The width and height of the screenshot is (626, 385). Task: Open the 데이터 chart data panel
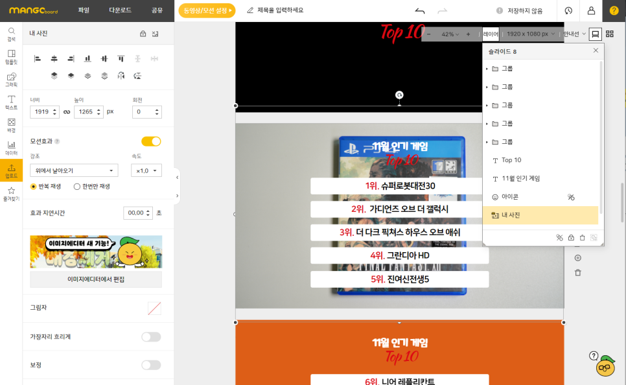[11, 148]
